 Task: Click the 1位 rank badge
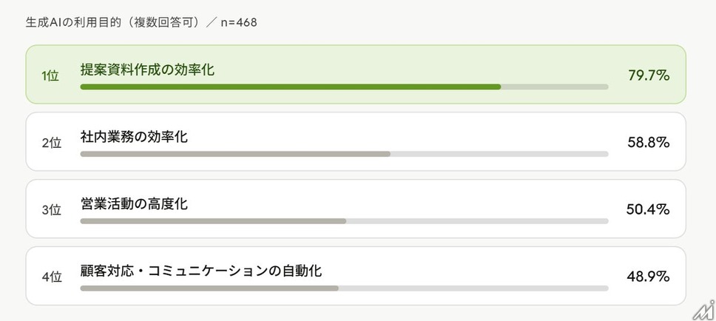(51, 76)
